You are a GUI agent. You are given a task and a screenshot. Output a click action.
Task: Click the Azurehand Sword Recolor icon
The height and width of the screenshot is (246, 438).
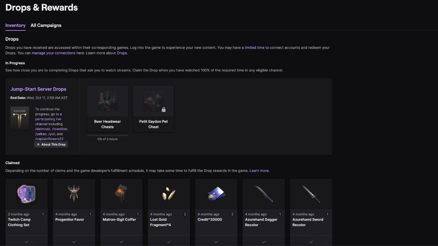click(311, 194)
